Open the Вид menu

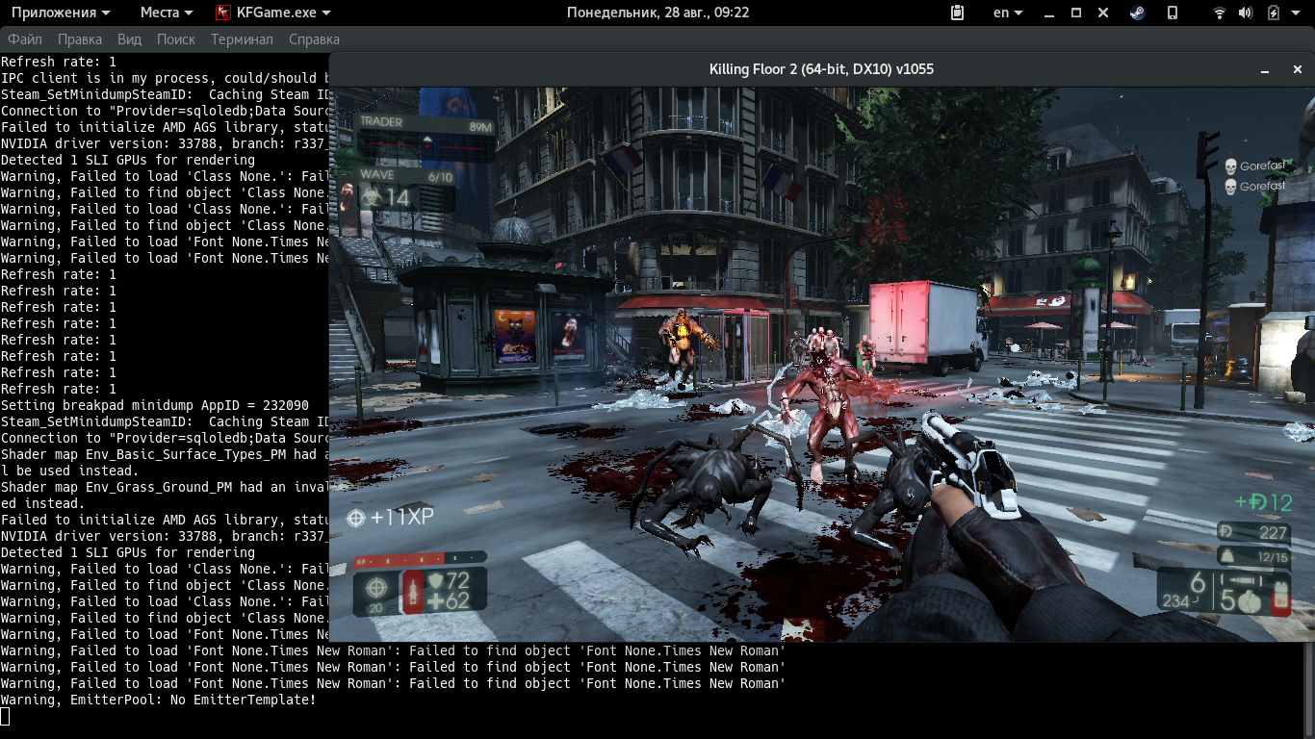click(x=130, y=39)
